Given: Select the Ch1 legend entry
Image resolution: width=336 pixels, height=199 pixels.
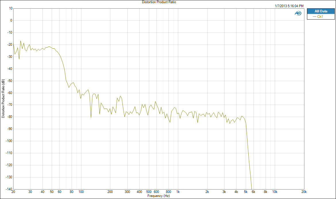Looking at the screenshot, I should click(321, 16).
